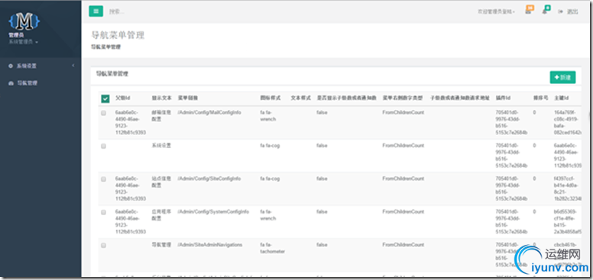
Task: Click the M logo in the sidebar
Action: (x=24, y=22)
